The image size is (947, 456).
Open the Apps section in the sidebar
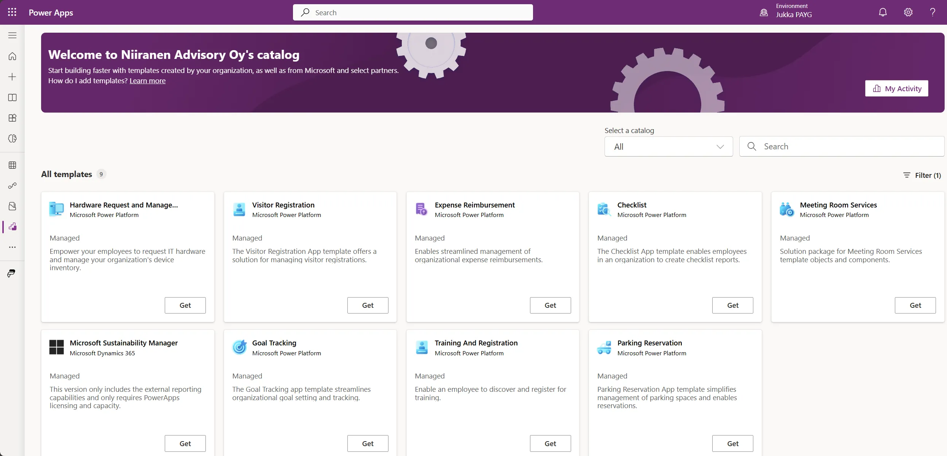pyautogui.click(x=12, y=118)
